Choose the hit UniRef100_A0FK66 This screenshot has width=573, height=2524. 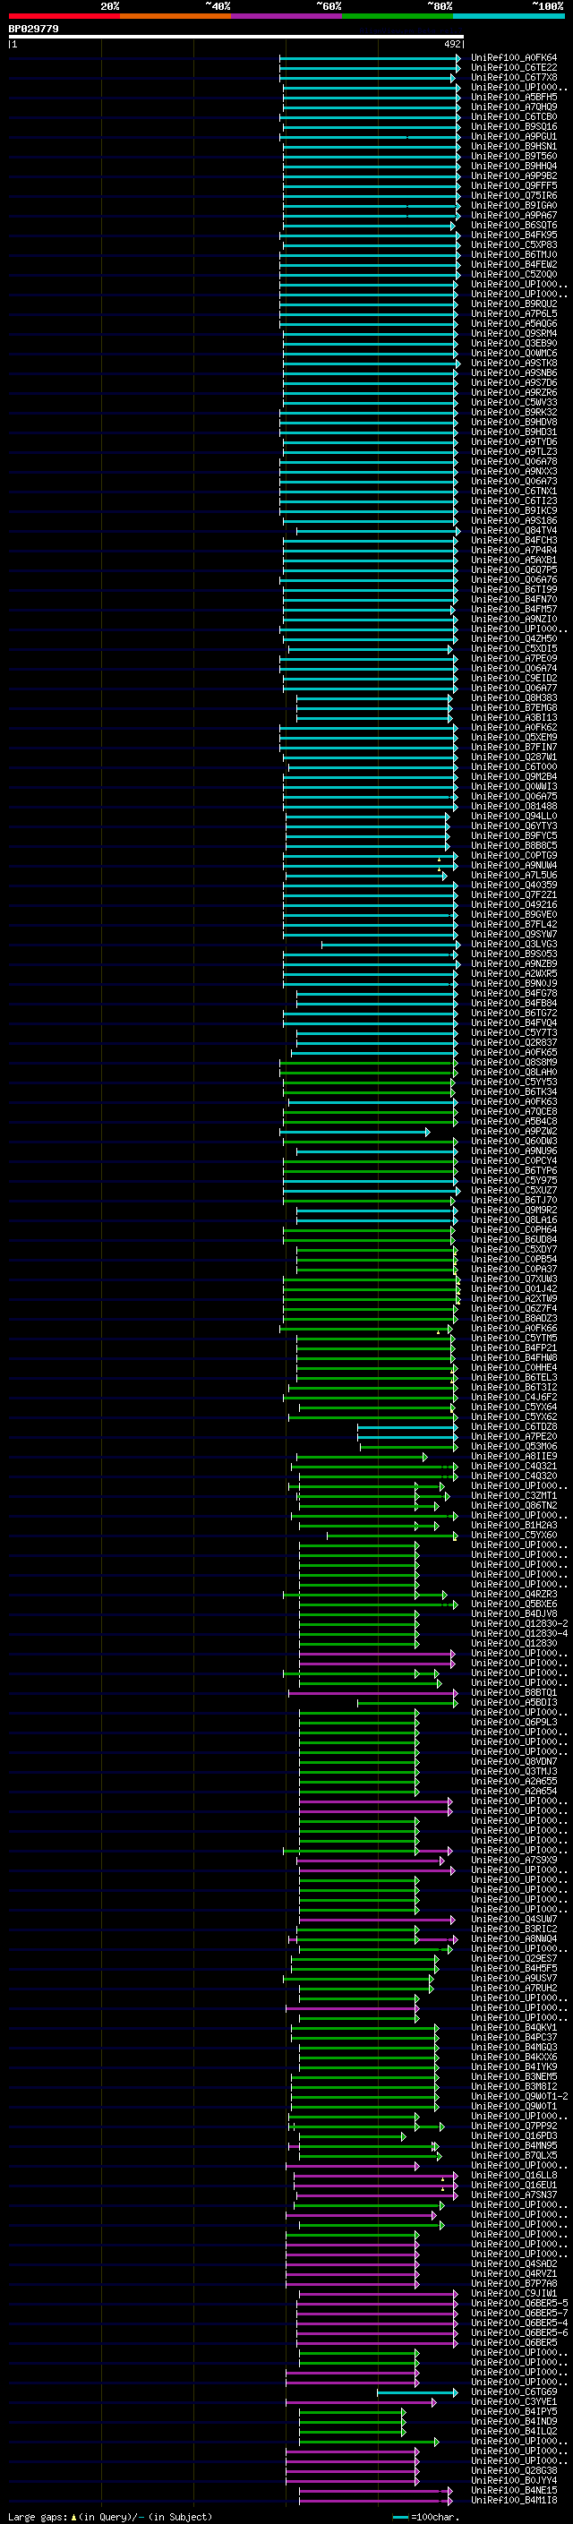[514, 1329]
